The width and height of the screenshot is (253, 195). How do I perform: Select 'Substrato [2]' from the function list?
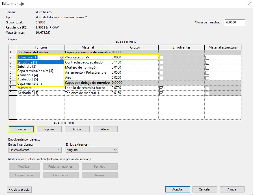click(x=27, y=67)
